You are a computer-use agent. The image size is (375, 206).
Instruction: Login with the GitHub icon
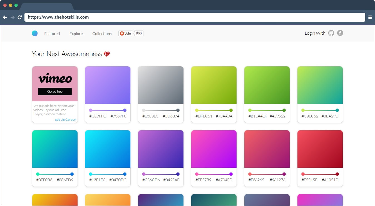[331, 33]
